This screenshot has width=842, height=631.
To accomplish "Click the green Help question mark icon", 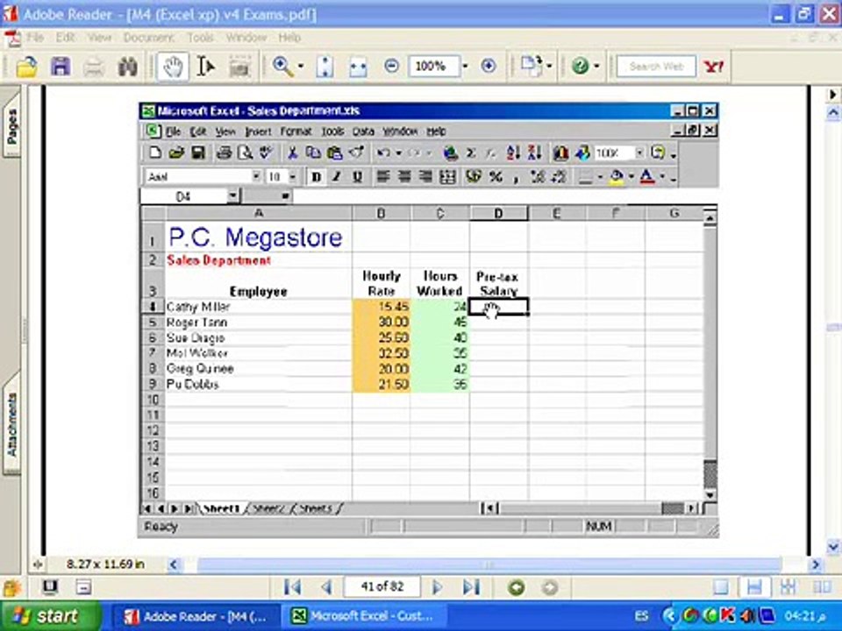I will click(580, 66).
